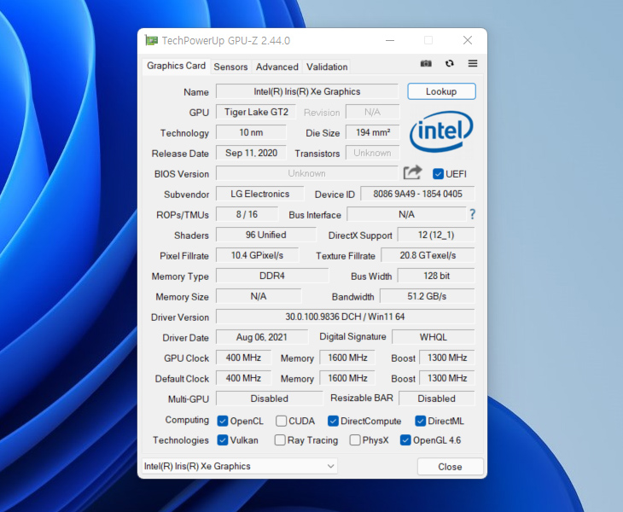623x512 pixels.
Task: Click the Memory Size N/A field
Action: coord(259,296)
